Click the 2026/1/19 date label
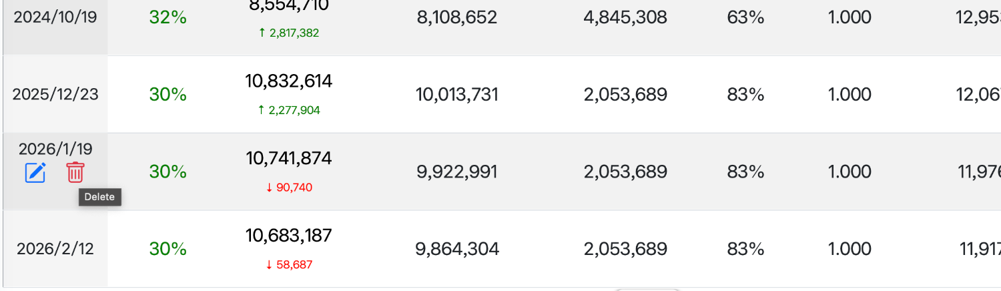The height and width of the screenshot is (291, 1001). coord(55,149)
